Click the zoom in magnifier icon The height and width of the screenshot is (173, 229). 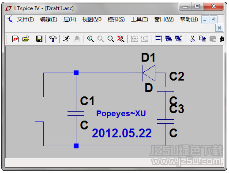90,39
